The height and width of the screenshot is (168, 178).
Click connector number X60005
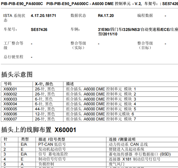10,109
